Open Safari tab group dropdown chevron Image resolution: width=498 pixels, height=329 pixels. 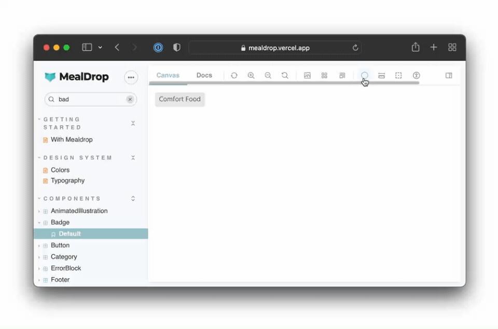point(100,47)
